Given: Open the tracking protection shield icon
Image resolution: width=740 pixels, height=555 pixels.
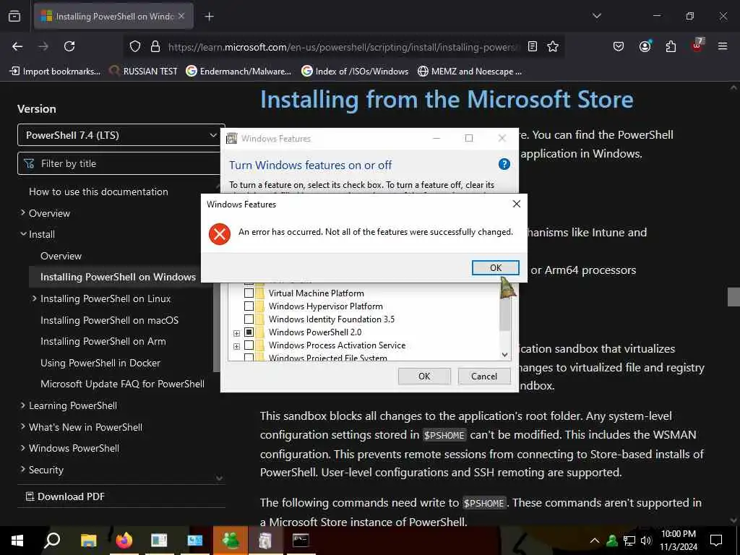Looking at the screenshot, I should [x=135, y=46].
